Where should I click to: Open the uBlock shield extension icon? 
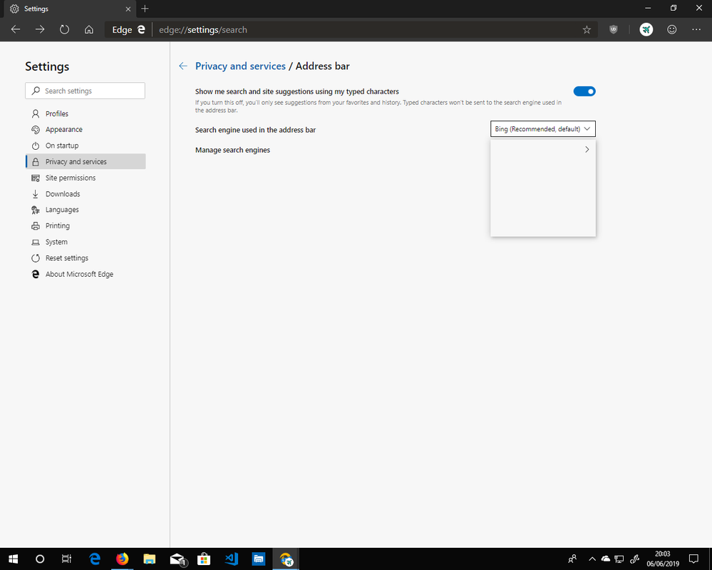tap(614, 29)
